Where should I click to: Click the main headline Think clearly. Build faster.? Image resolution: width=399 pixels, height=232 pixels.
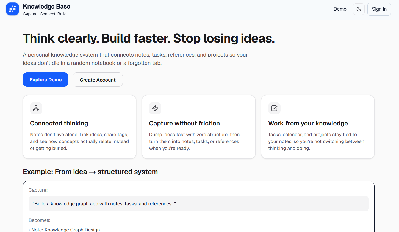(149, 38)
